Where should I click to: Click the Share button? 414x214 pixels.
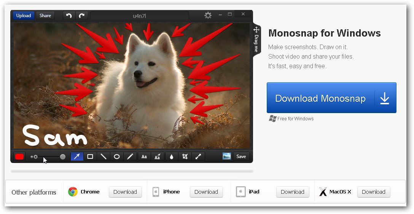point(45,16)
